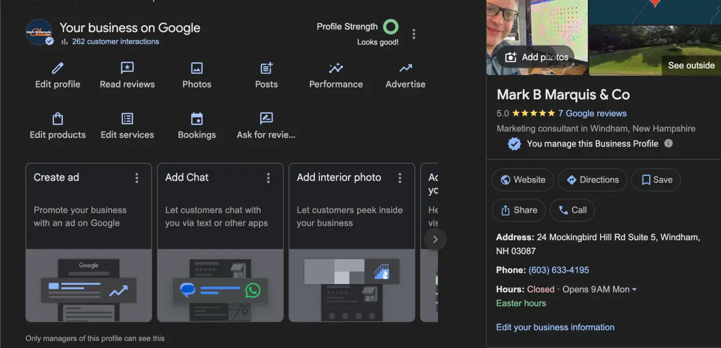Click the Website button
721x348 pixels.
tap(523, 180)
